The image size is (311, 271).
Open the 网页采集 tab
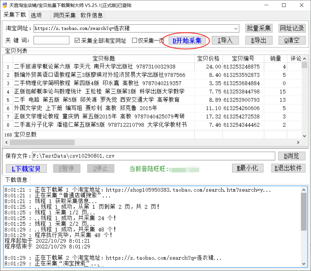point(65,15)
